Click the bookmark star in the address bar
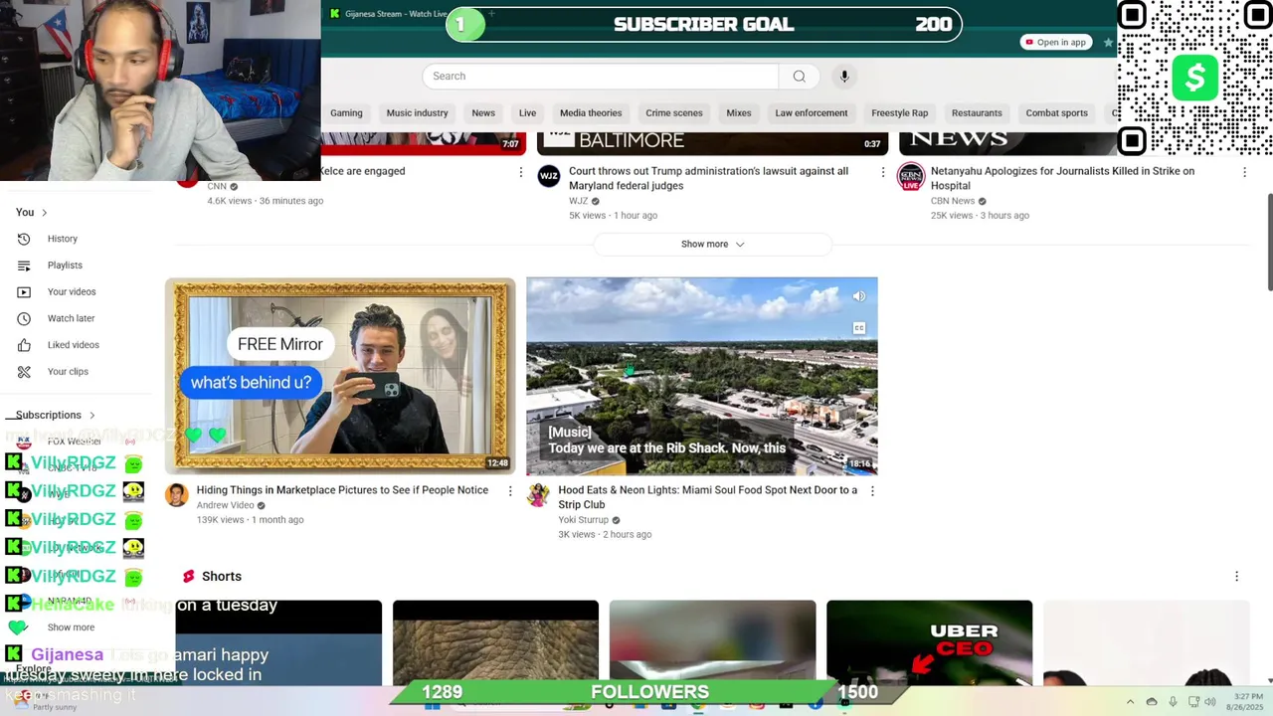The image size is (1273, 716). point(1108,43)
